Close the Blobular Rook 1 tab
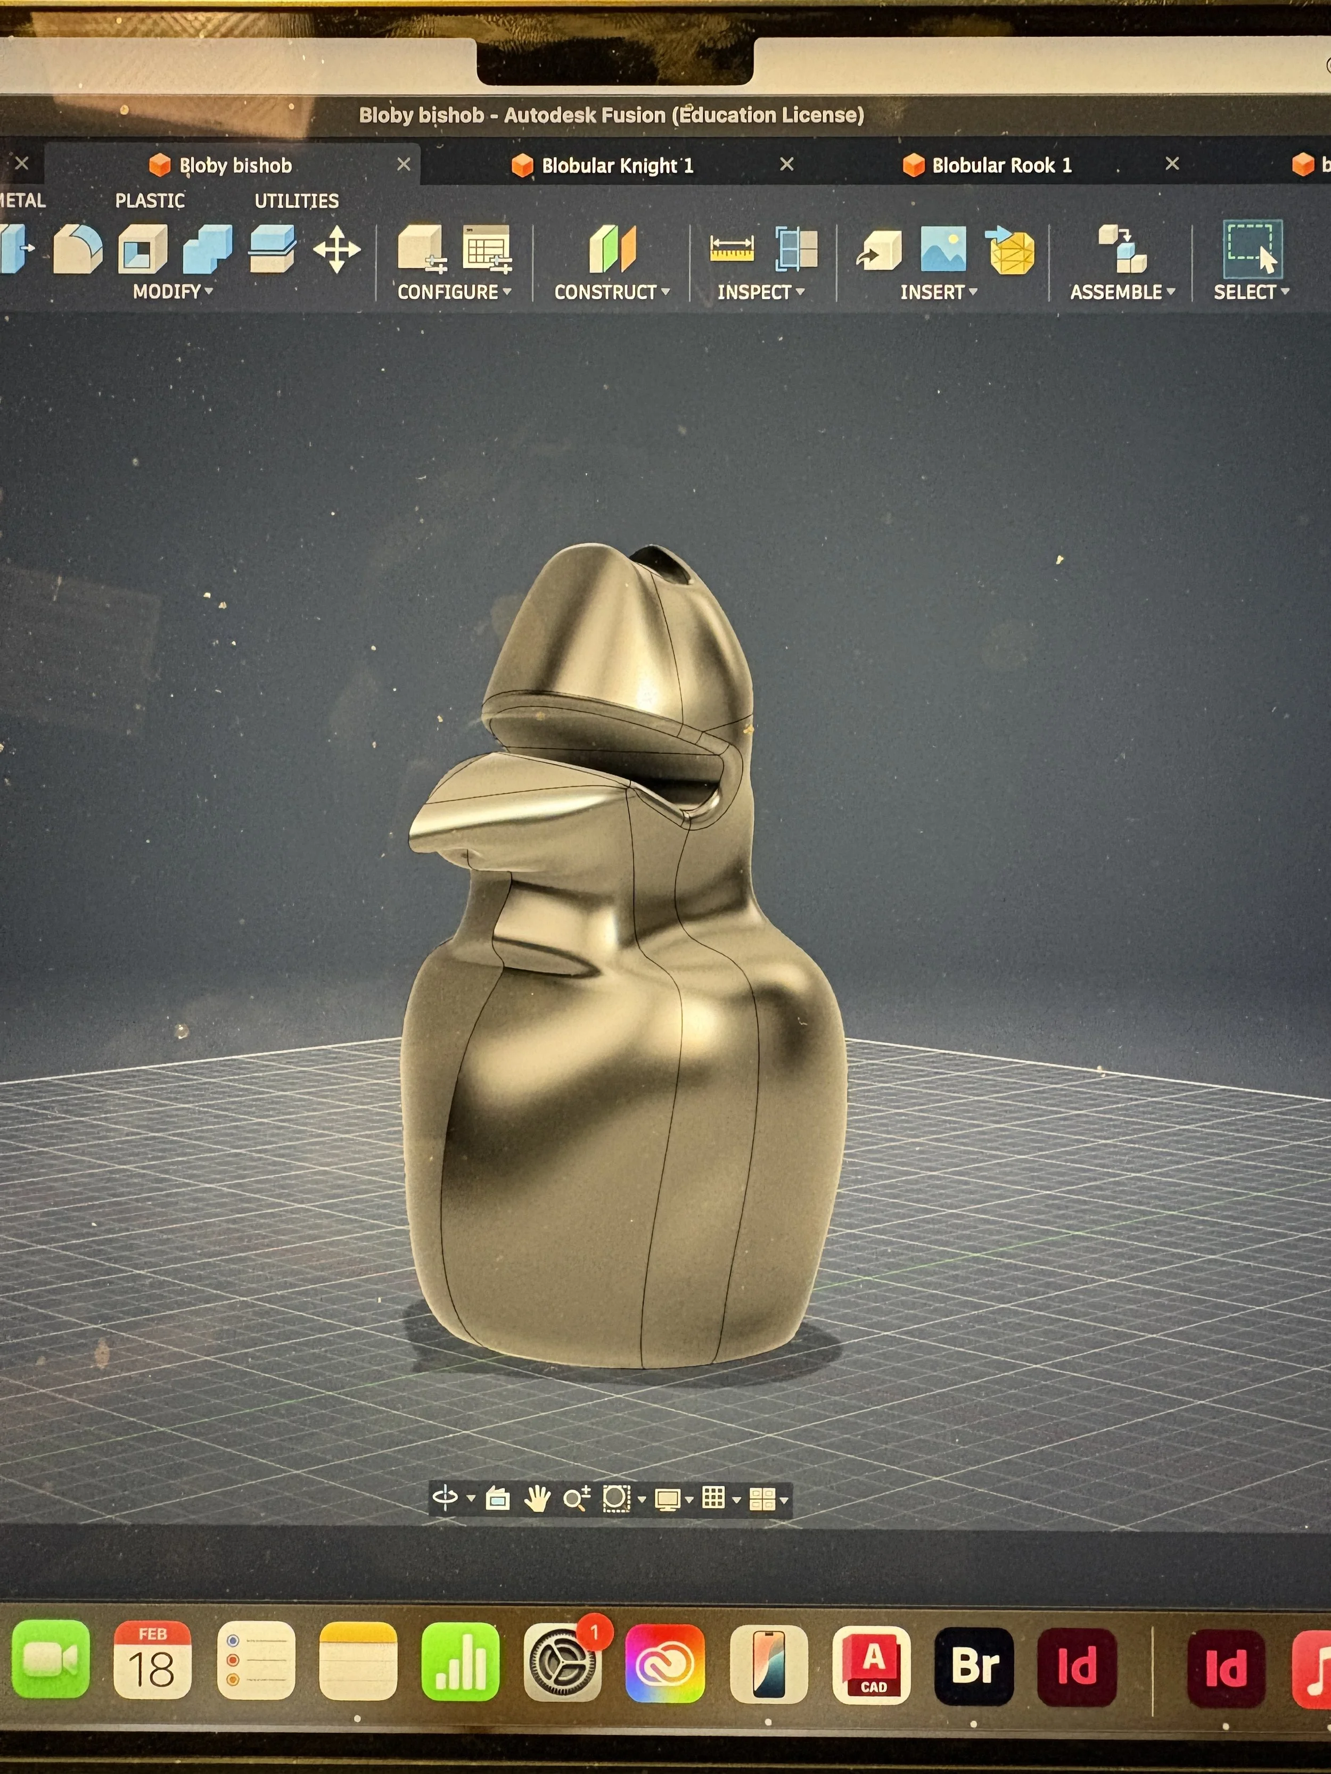Image resolution: width=1331 pixels, height=1774 pixels. coord(1172,164)
